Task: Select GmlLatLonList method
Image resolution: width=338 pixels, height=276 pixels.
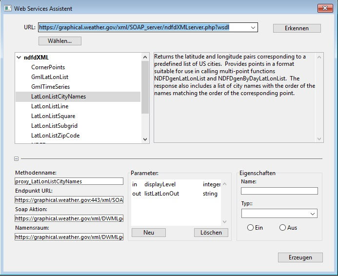Action: 50,77
